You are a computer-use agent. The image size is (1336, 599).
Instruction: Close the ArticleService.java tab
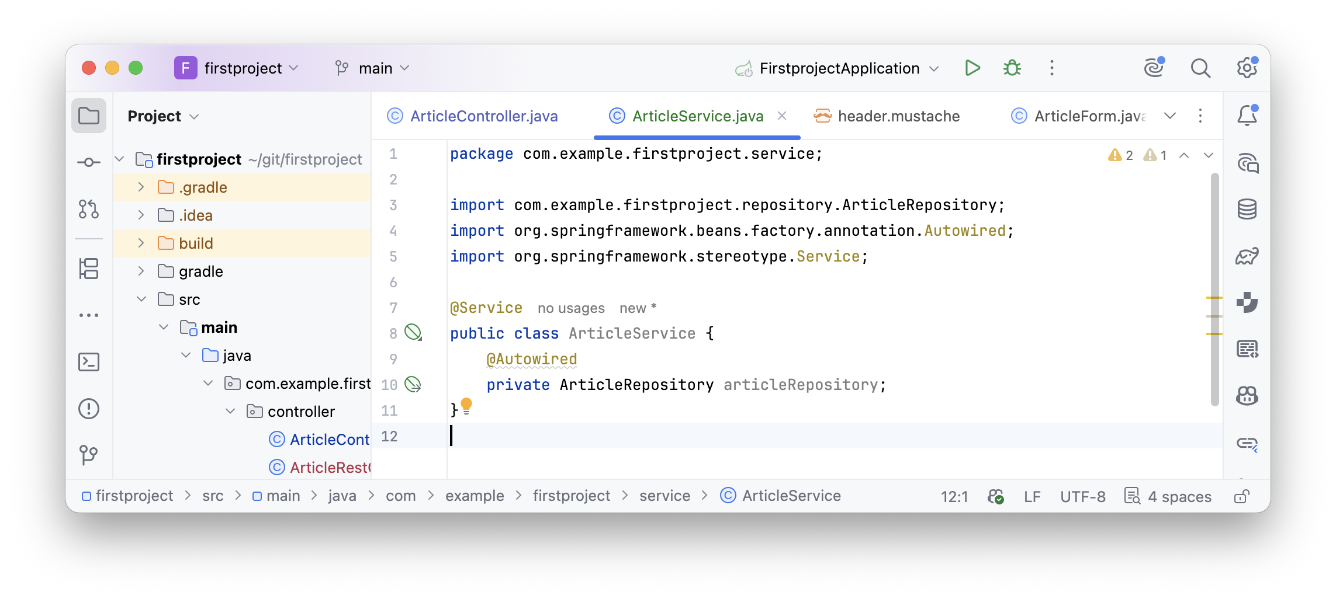[x=782, y=116]
